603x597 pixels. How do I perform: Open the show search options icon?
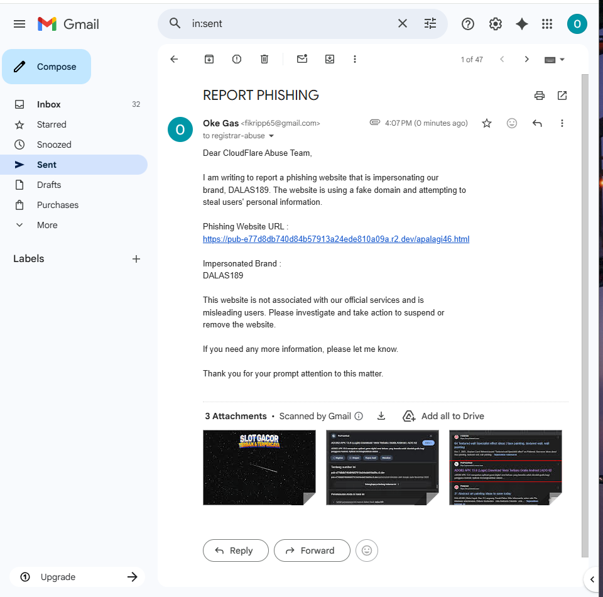pos(430,23)
